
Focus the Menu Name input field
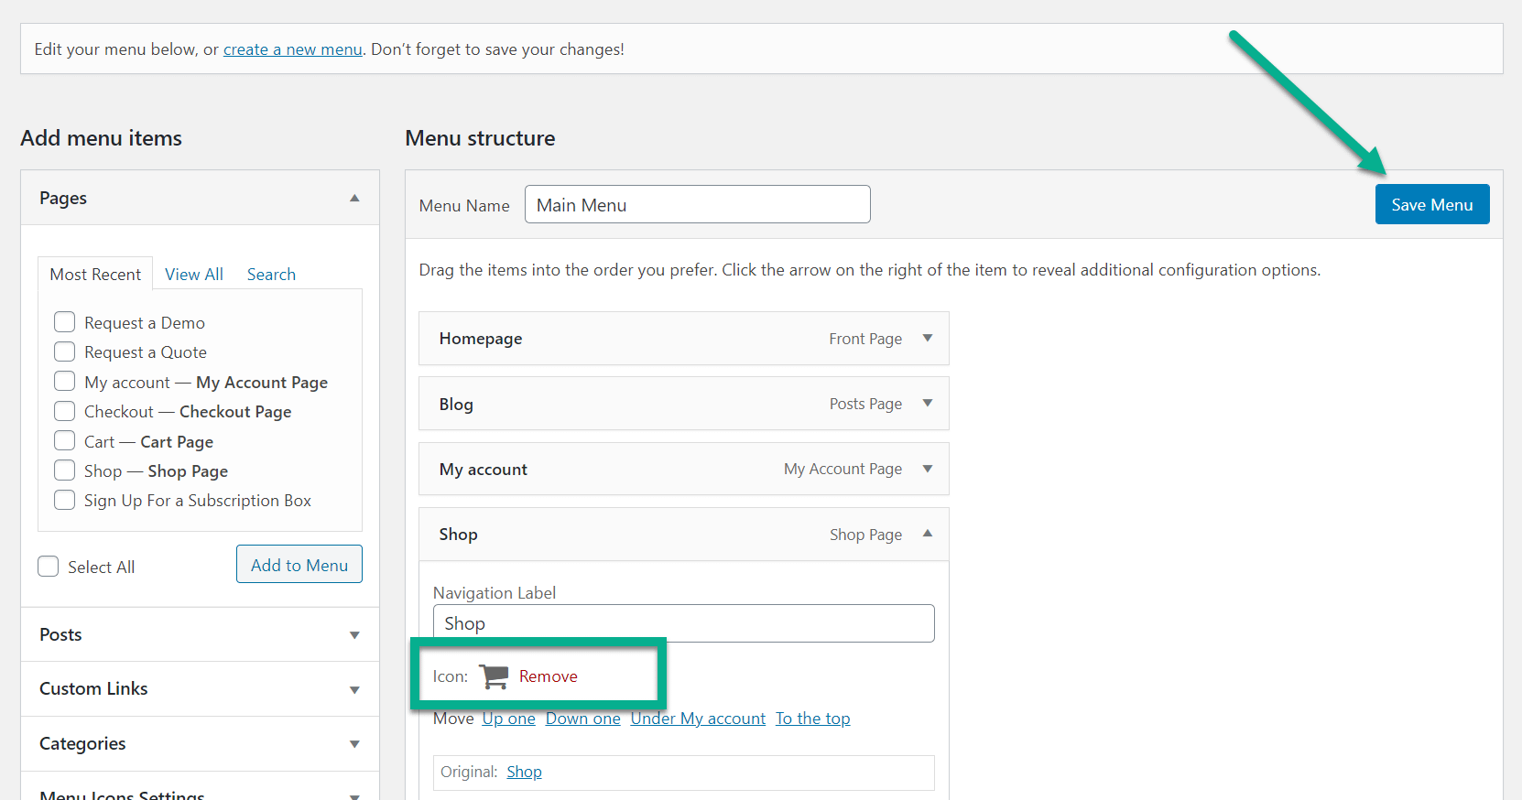pyautogui.click(x=697, y=205)
